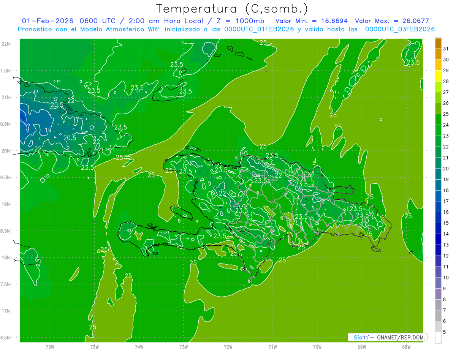Click the '75W' longitude axis label

tap(95, 347)
